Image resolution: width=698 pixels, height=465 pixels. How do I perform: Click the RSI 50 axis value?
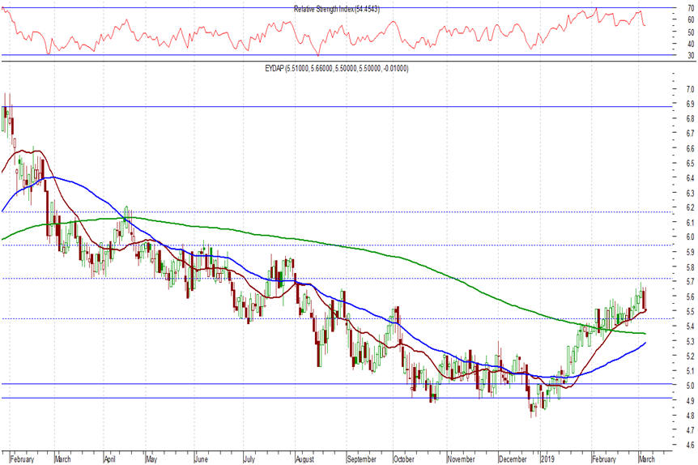tap(691, 32)
